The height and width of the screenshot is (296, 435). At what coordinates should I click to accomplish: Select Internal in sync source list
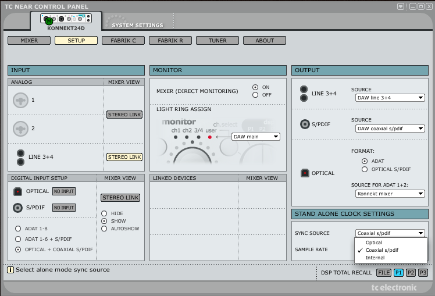click(391, 258)
